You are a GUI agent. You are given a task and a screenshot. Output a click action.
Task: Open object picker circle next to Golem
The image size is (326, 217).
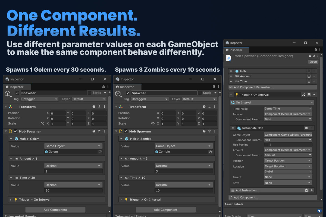tap(100, 152)
